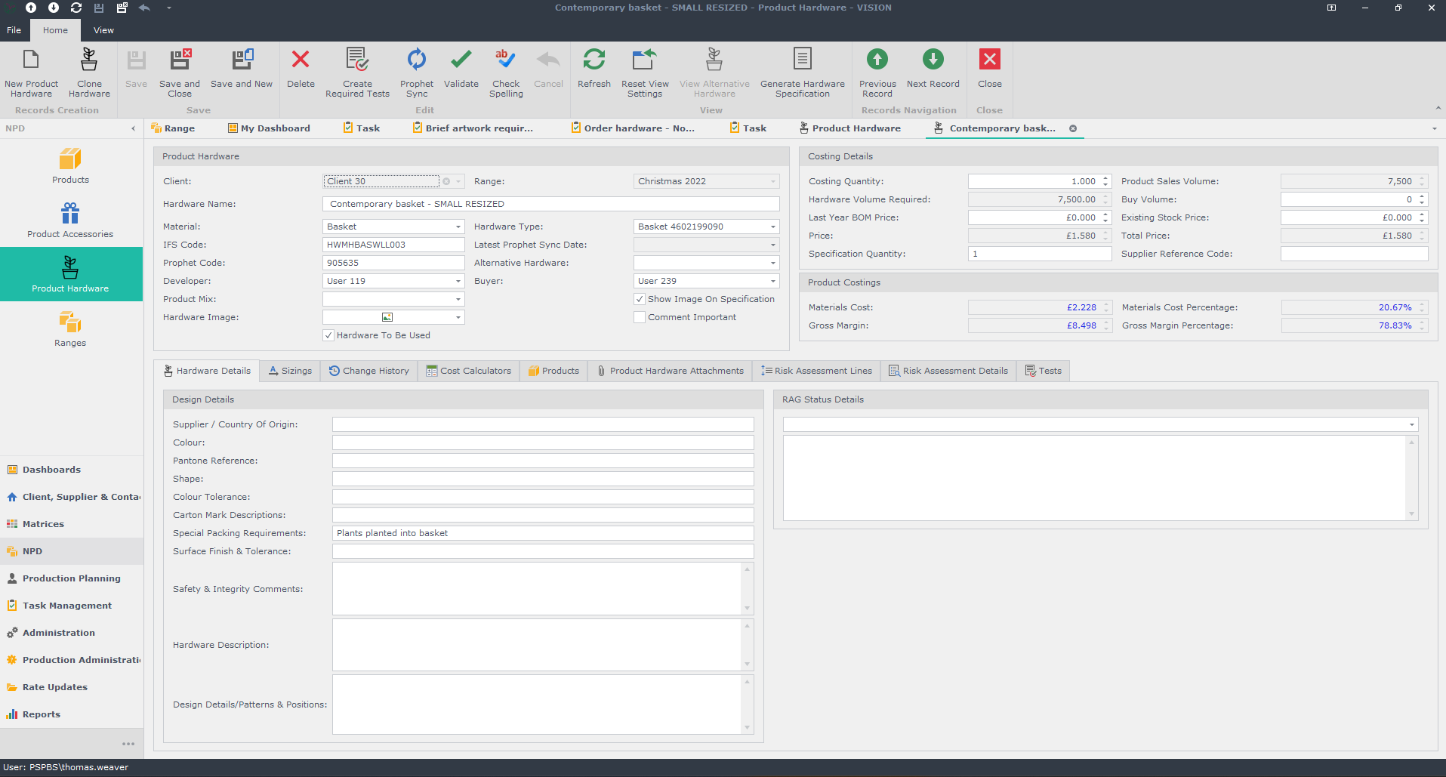The image size is (1446, 777).
Task: Switch to the View ribbon tab
Action: coord(103,30)
